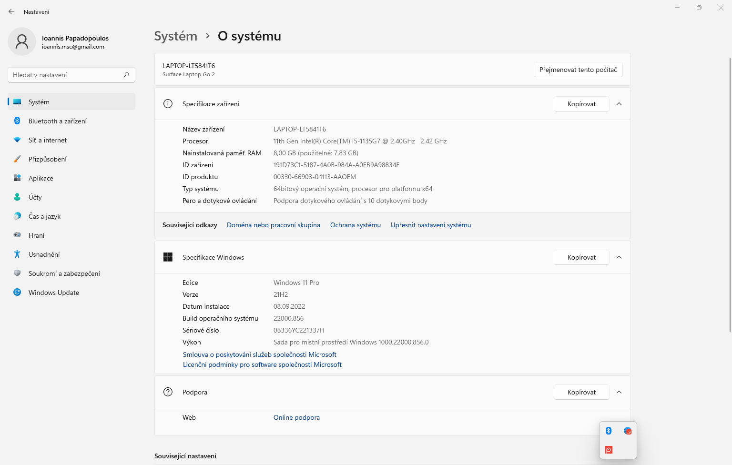
Task: Click the red tray overflow app icon
Action: [x=609, y=450]
